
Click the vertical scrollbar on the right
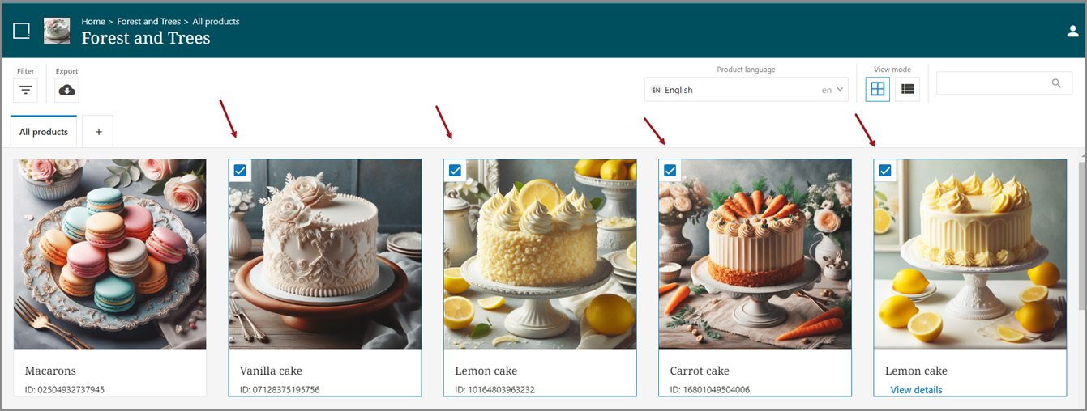[x=1081, y=235]
